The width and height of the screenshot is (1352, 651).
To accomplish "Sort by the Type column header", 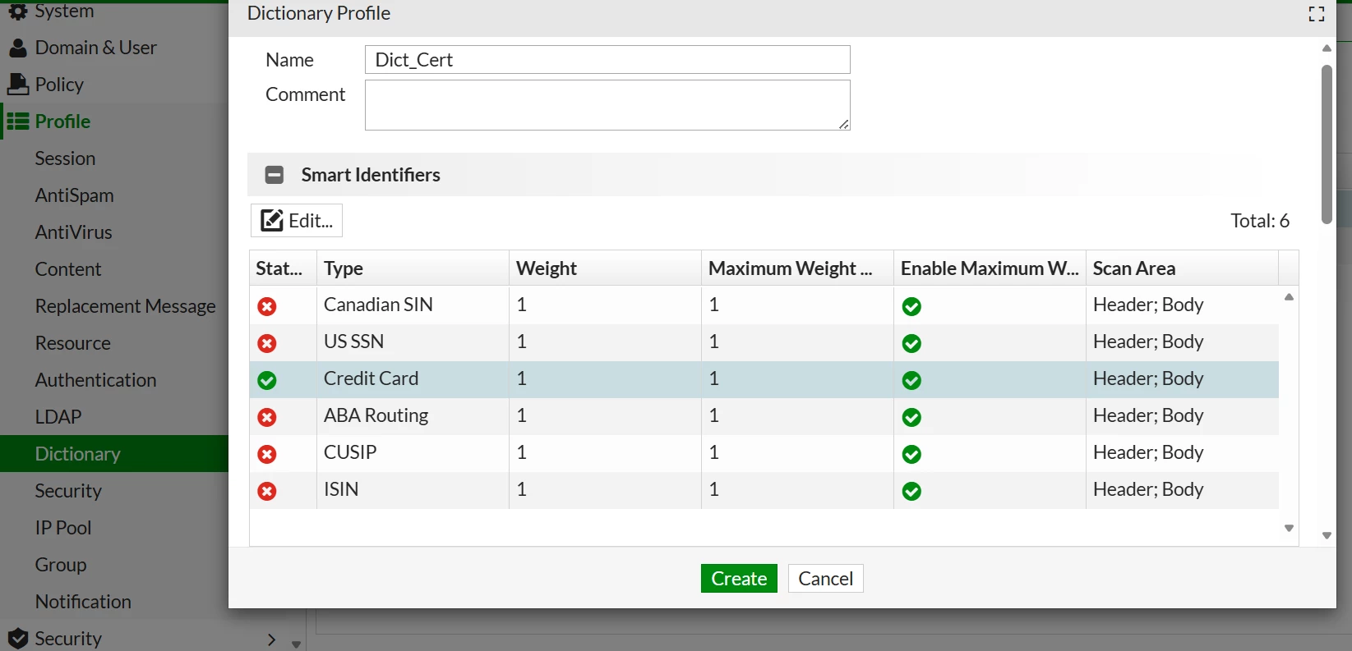I will tap(413, 268).
